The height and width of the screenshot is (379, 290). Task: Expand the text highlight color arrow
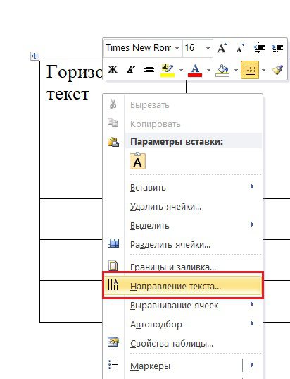(x=181, y=70)
